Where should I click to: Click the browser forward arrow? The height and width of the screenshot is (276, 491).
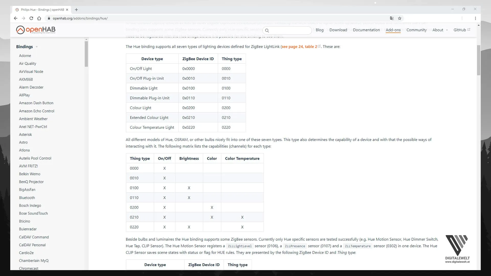coord(24,18)
